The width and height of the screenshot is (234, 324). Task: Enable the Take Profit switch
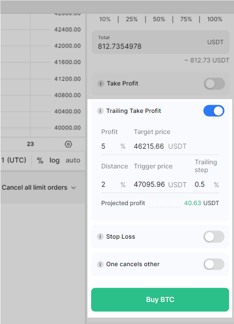[x=214, y=84]
